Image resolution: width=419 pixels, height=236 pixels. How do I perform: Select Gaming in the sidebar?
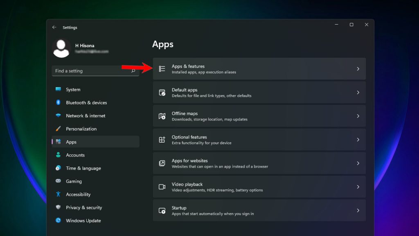(x=95, y=181)
